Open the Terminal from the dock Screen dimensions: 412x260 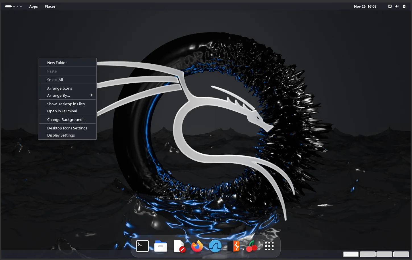142,246
